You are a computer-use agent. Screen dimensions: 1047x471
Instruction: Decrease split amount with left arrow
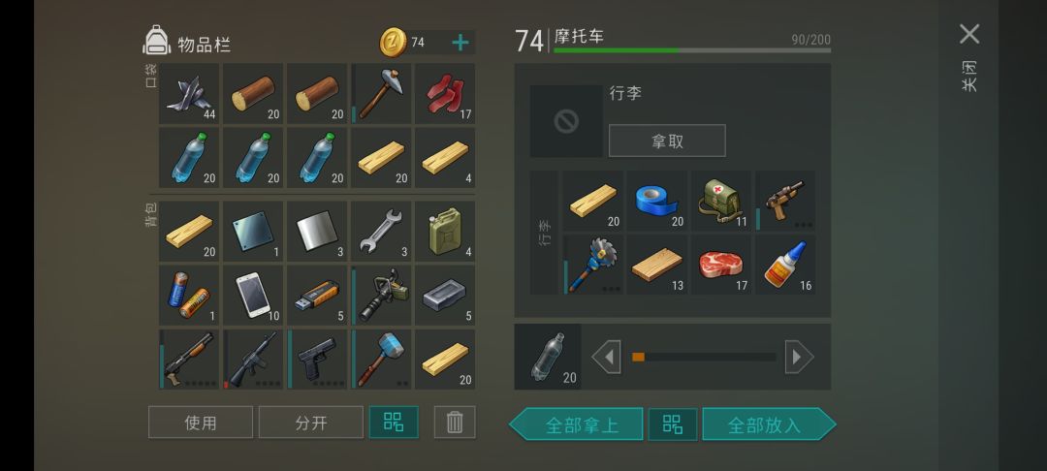pos(606,357)
